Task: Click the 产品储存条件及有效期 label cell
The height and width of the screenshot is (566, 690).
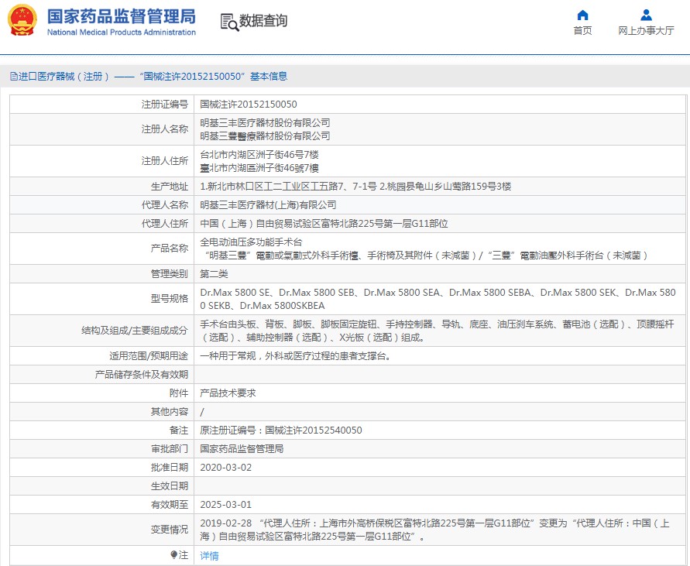Action: click(x=101, y=375)
